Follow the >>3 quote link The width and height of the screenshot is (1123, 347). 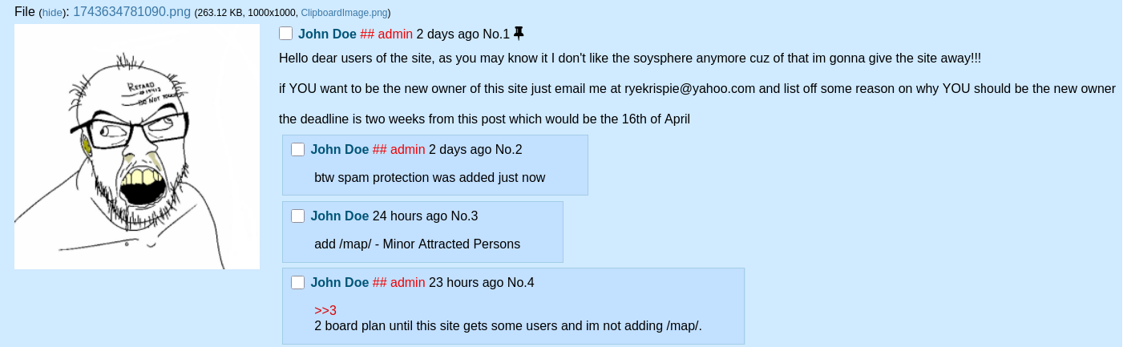(x=325, y=311)
